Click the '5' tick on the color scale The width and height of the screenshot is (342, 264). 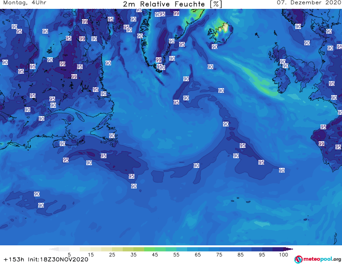point(69,255)
